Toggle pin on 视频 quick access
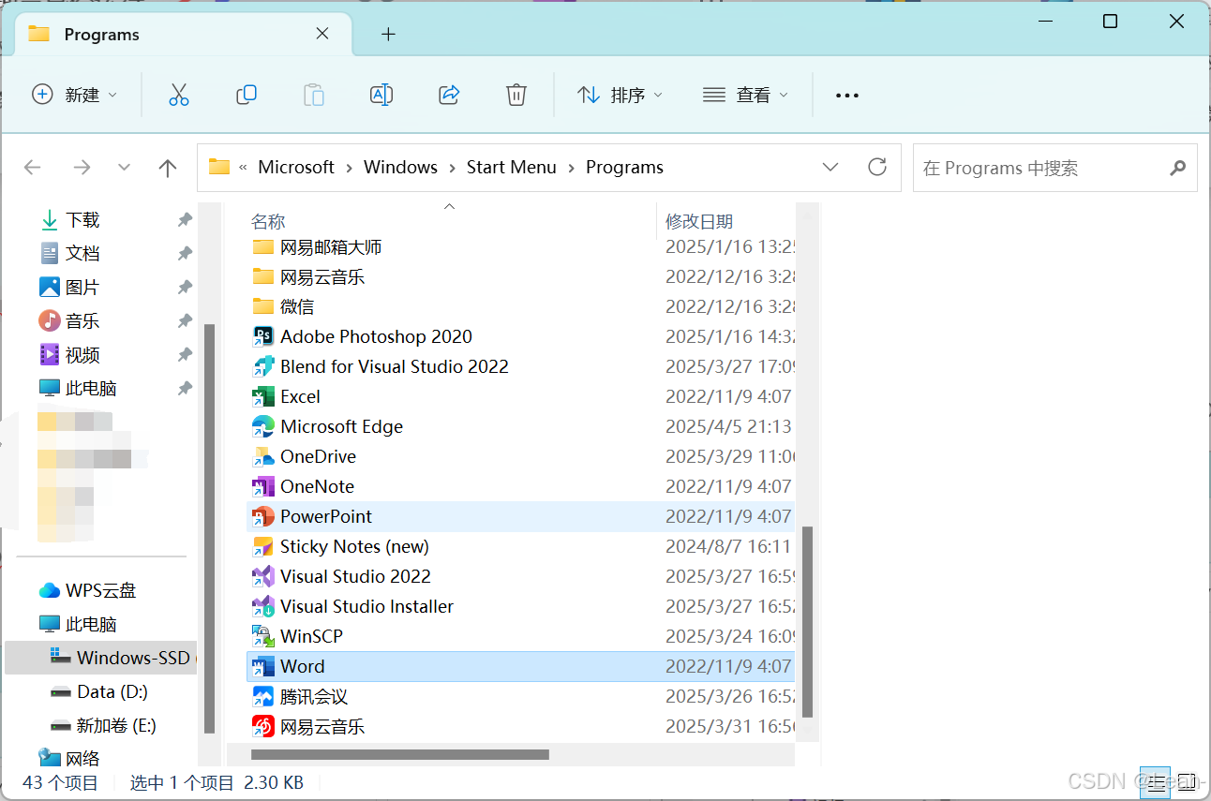Viewport: 1211px width, 801px height. (185, 355)
